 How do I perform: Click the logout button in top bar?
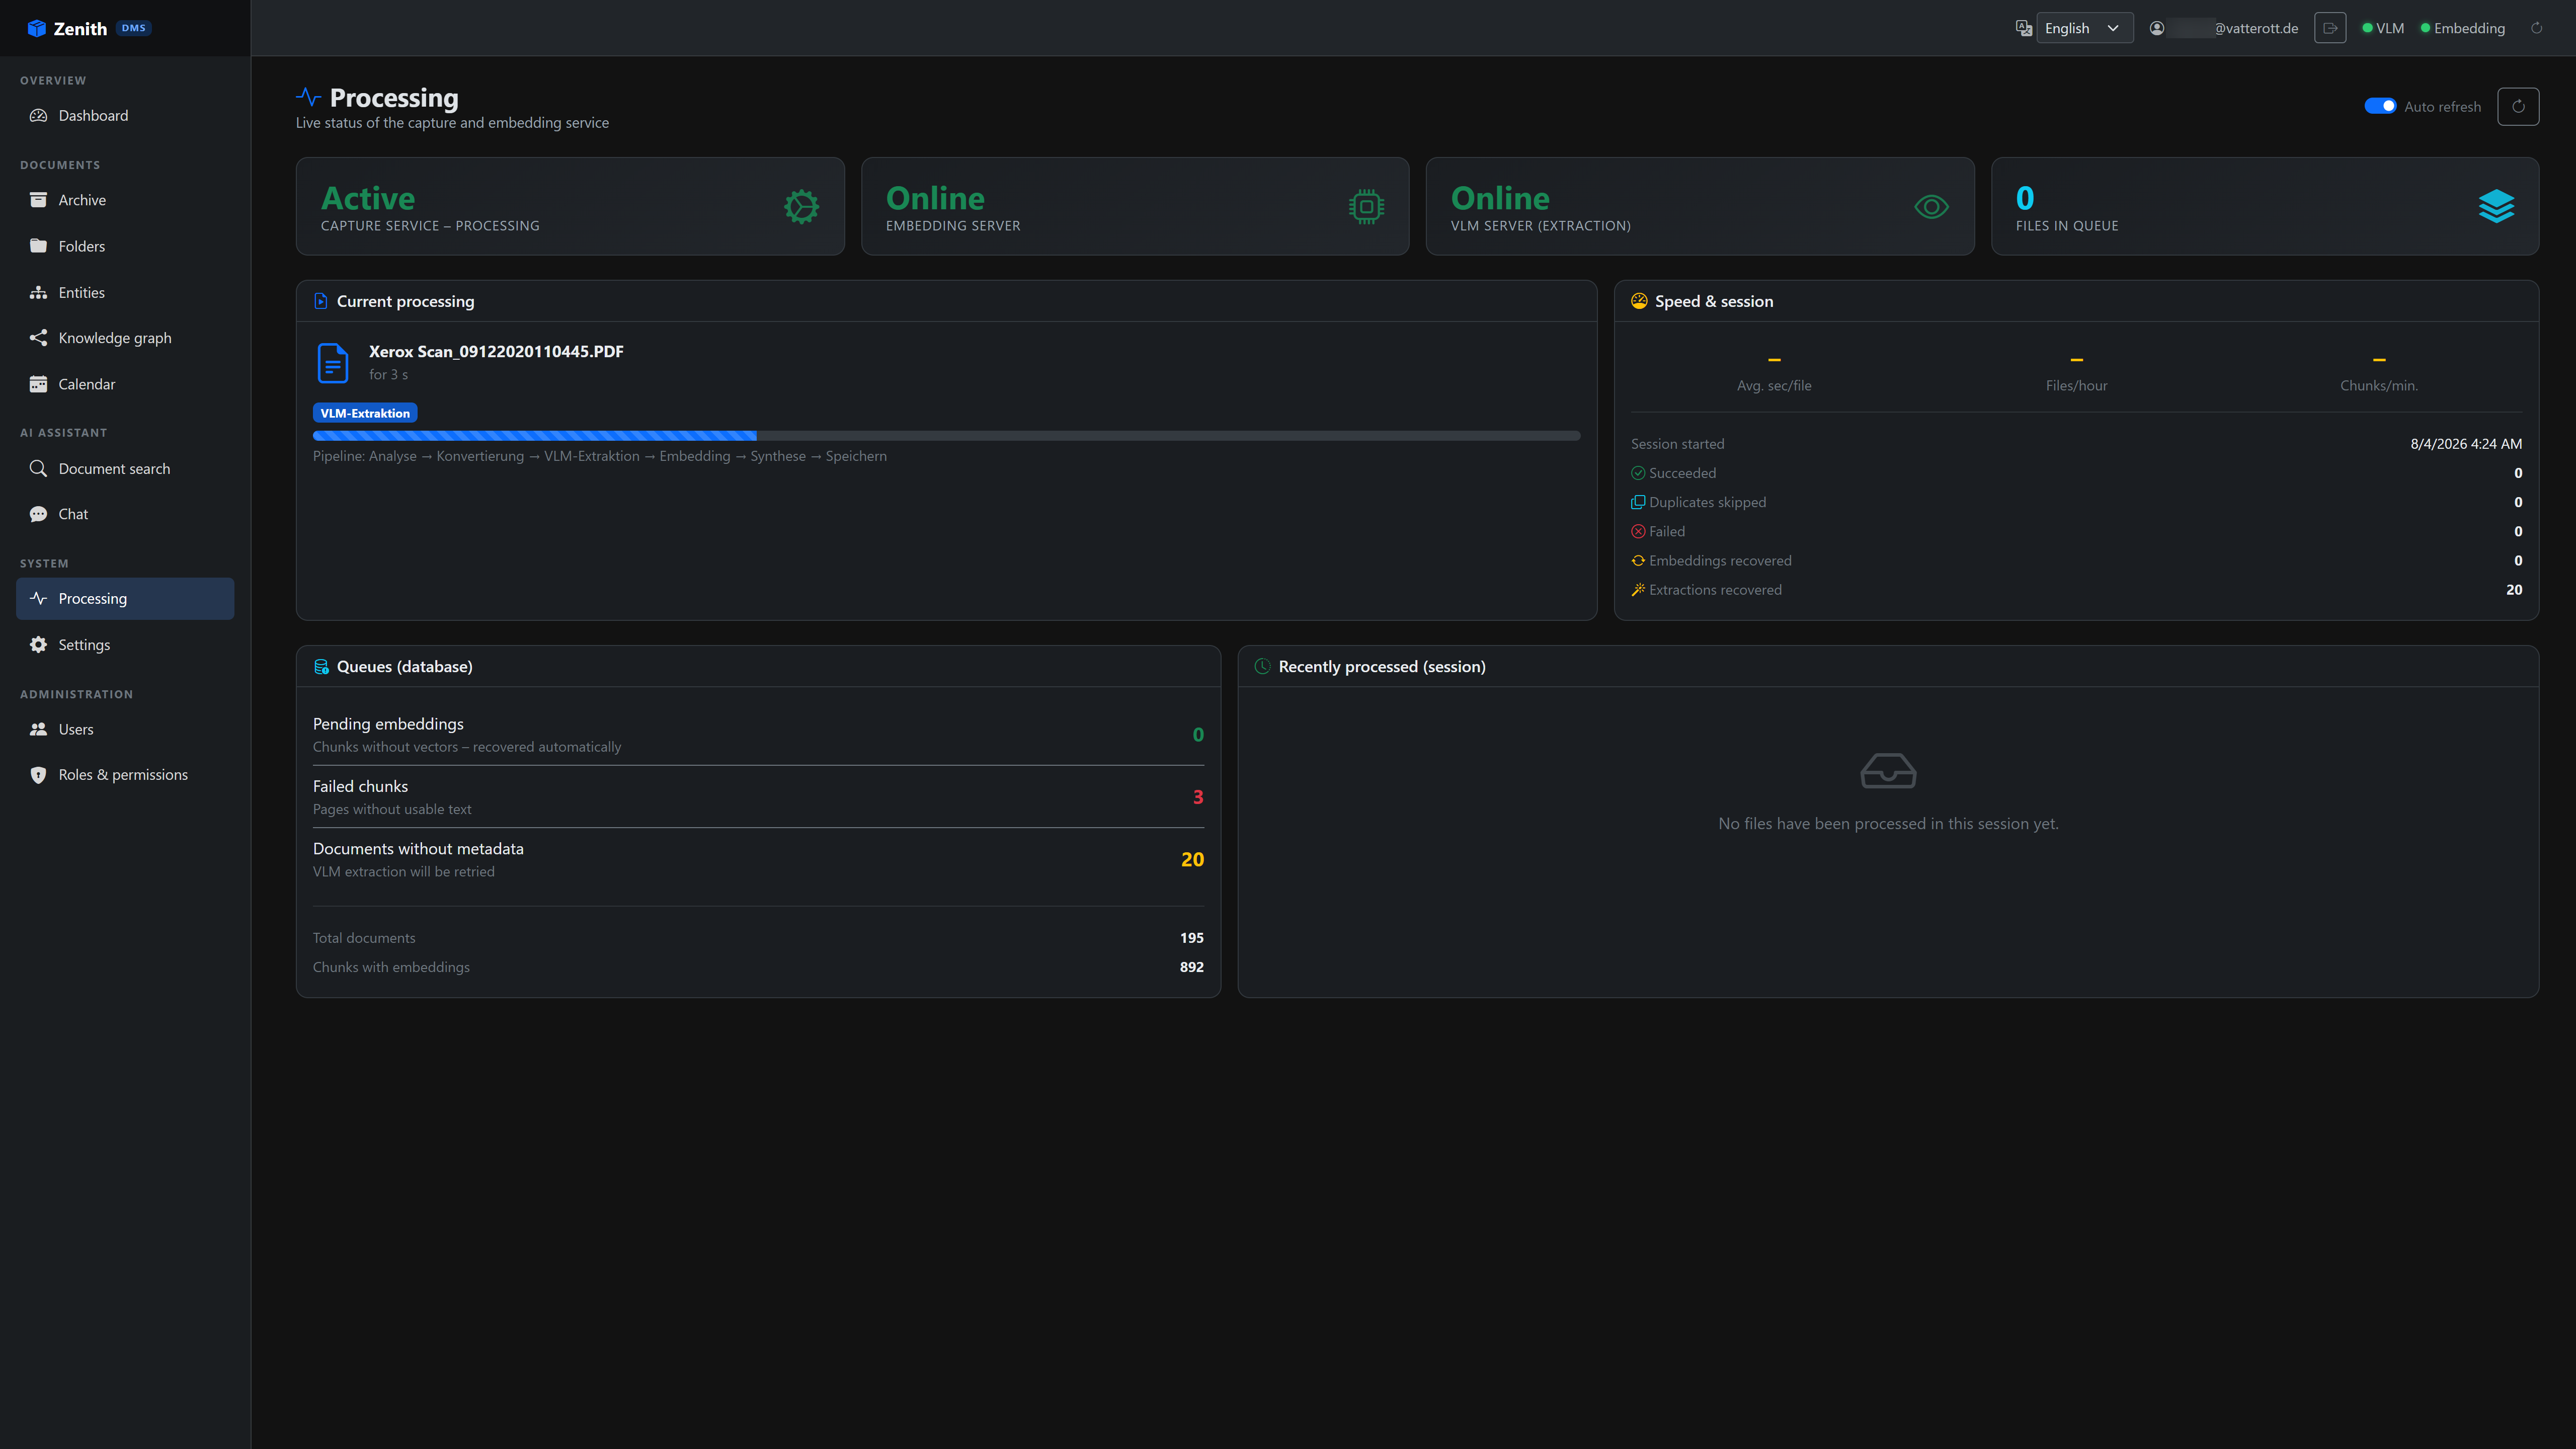[x=2330, y=28]
